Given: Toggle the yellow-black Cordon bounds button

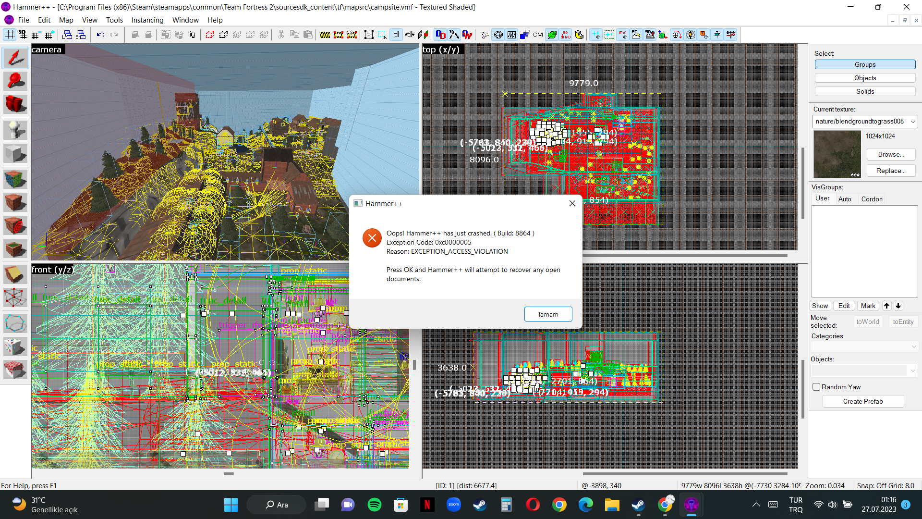Looking at the screenshot, I should pos(325,35).
